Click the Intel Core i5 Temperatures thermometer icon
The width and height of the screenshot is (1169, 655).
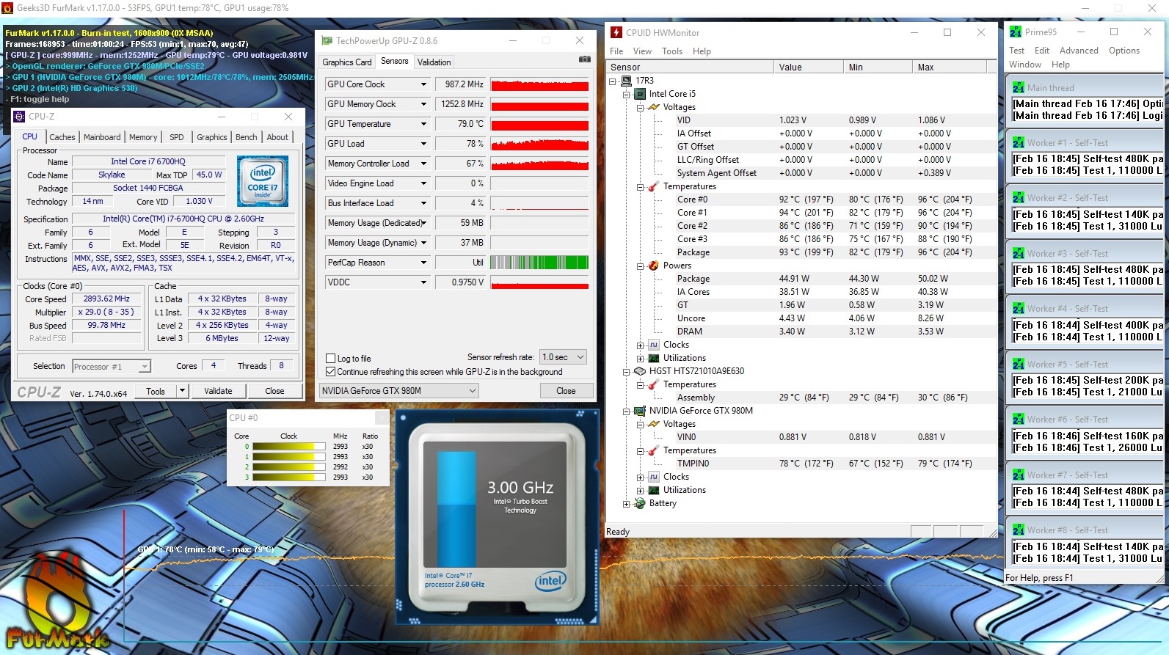pyautogui.click(x=653, y=186)
